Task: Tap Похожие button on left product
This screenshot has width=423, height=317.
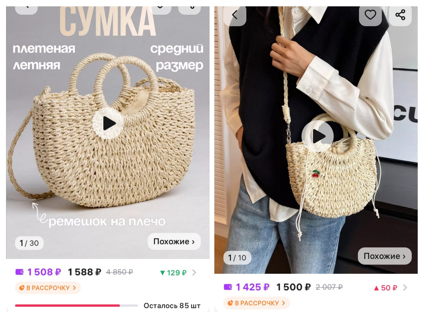Action: 174,242
